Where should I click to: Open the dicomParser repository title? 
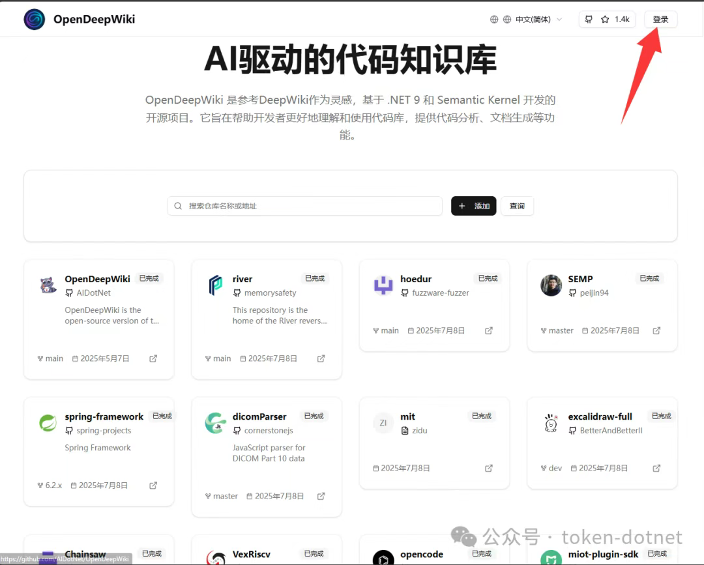259,417
